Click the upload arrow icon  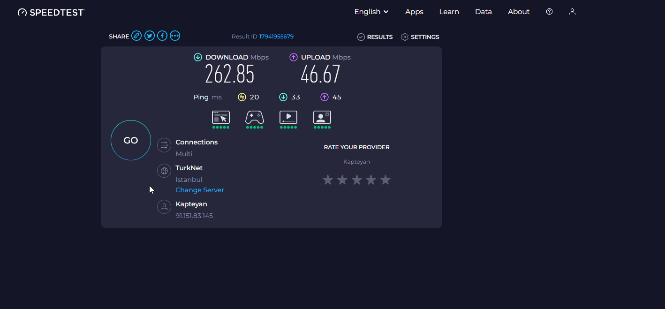click(x=294, y=57)
